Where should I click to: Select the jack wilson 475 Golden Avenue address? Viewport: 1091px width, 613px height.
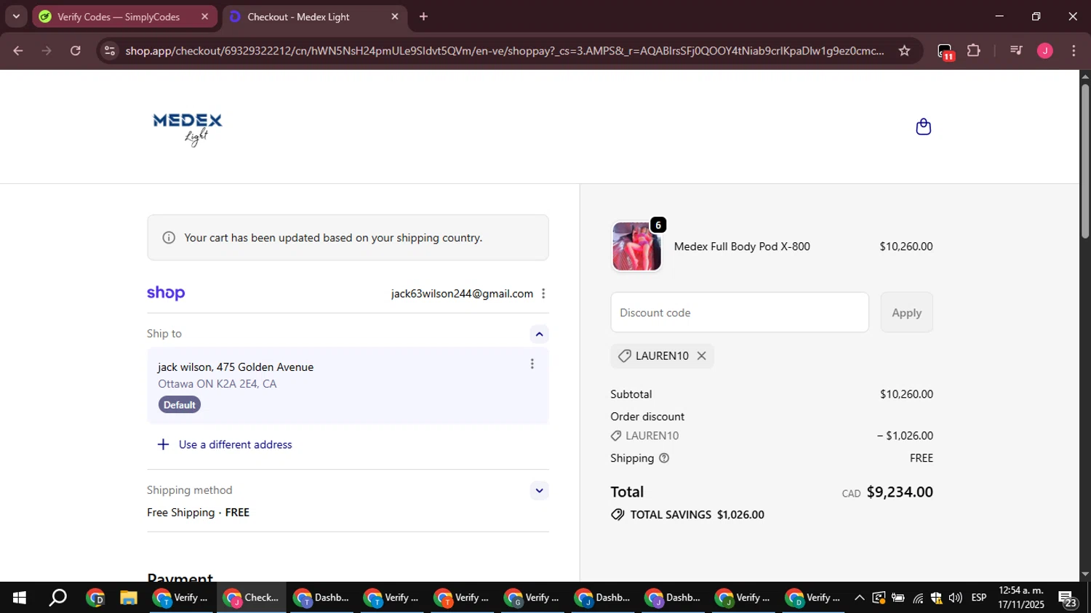coord(348,385)
